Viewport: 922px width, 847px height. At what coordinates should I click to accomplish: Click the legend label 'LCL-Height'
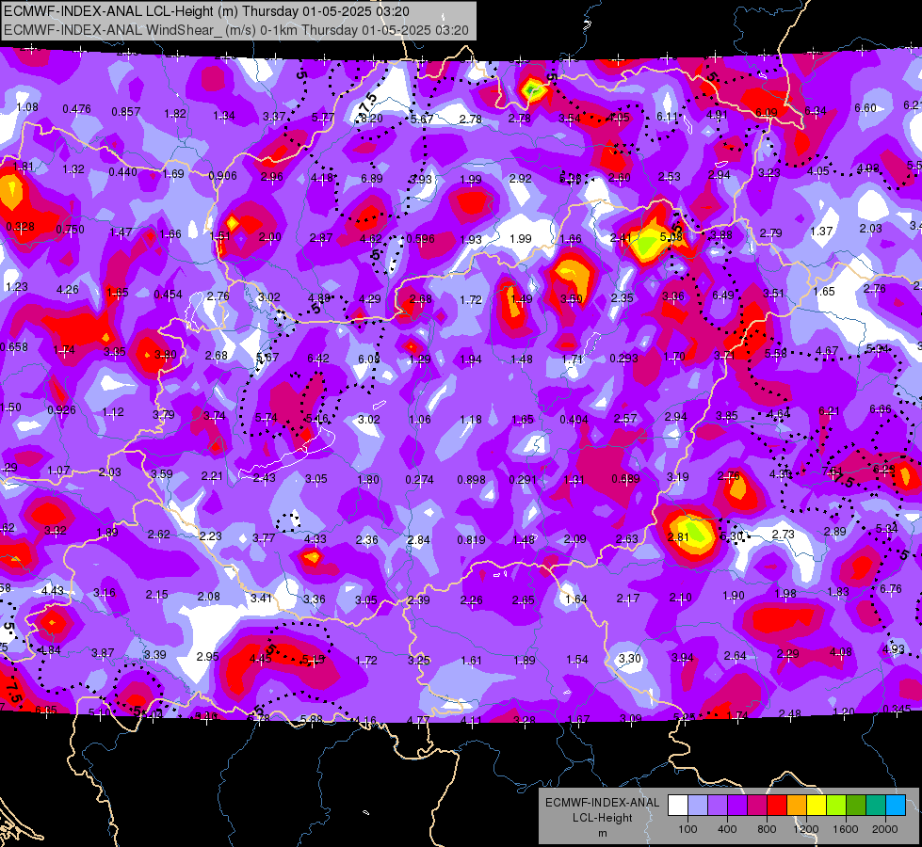pos(602,818)
